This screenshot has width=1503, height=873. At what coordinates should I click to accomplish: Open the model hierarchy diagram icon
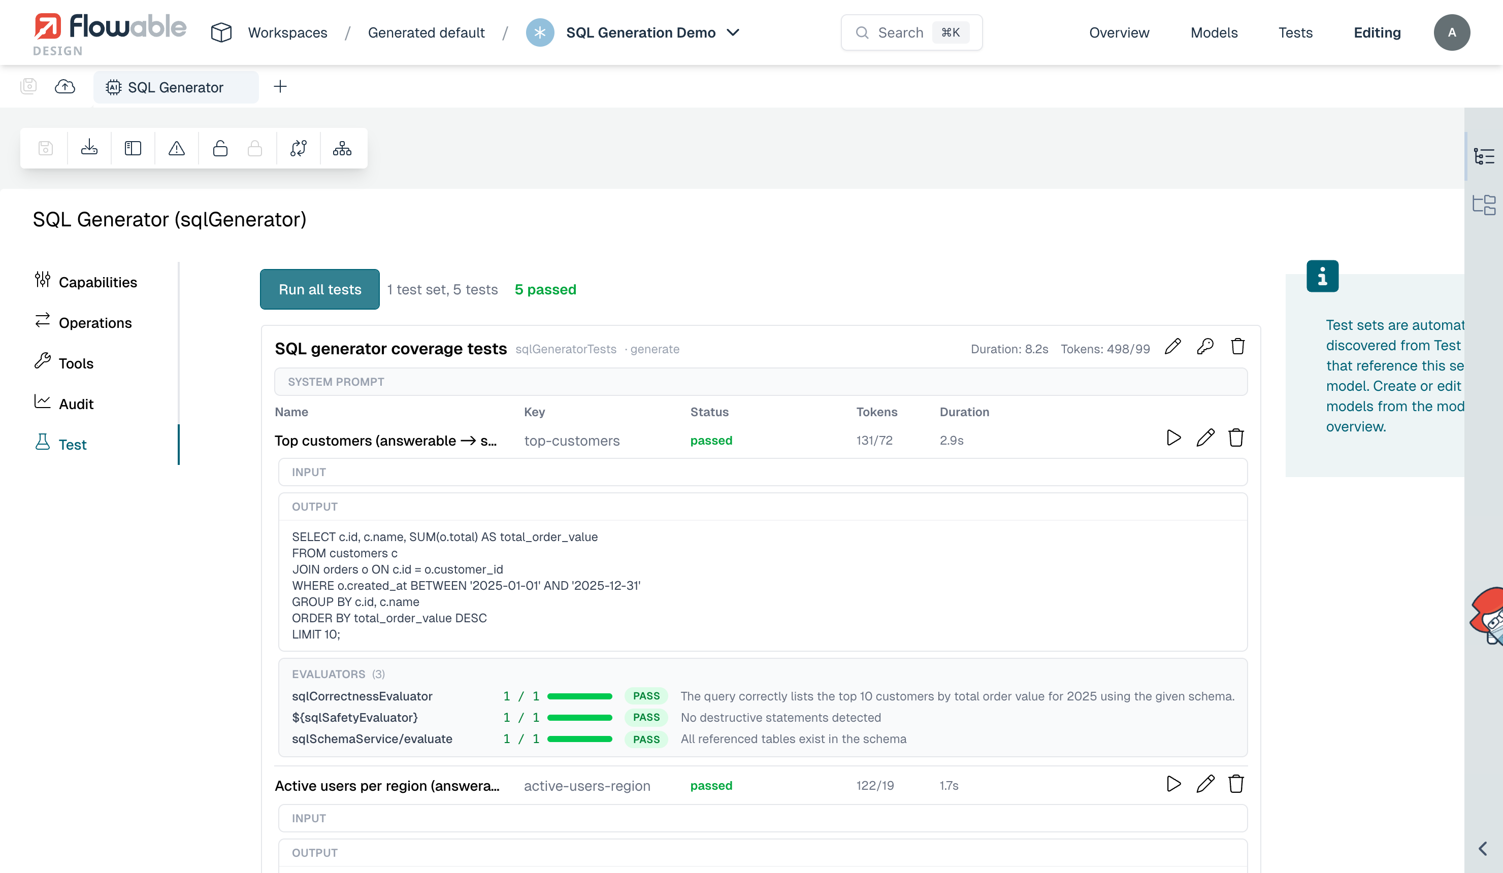(x=342, y=148)
